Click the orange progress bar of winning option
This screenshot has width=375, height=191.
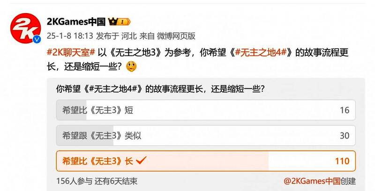(x=162, y=161)
